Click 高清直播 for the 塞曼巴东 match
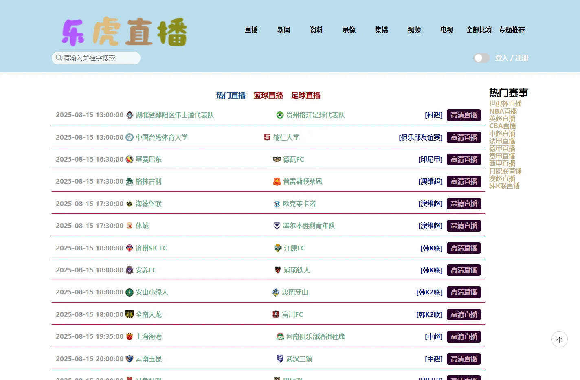The image size is (580, 380). pyautogui.click(x=464, y=159)
